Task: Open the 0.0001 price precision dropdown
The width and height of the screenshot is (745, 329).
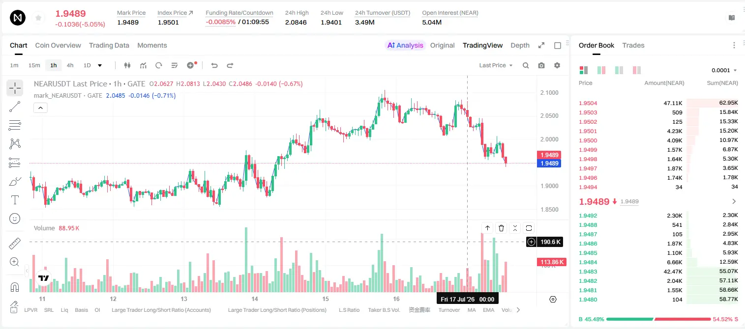Action: pyautogui.click(x=724, y=70)
